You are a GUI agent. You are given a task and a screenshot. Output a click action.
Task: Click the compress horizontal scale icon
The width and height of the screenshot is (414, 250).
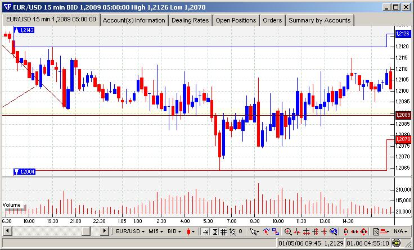(297, 231)
